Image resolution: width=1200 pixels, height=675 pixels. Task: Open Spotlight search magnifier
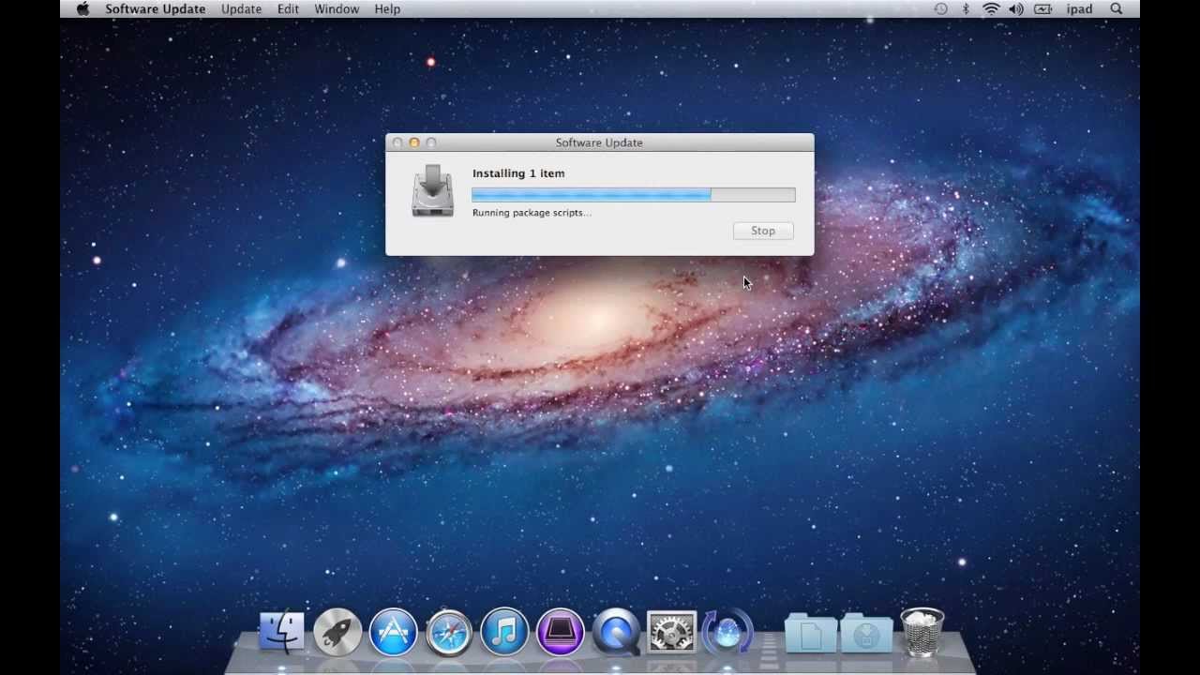1117,9
